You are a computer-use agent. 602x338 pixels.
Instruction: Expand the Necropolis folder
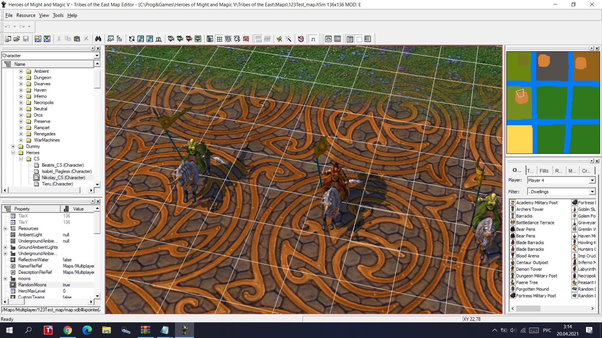[21, 103]
